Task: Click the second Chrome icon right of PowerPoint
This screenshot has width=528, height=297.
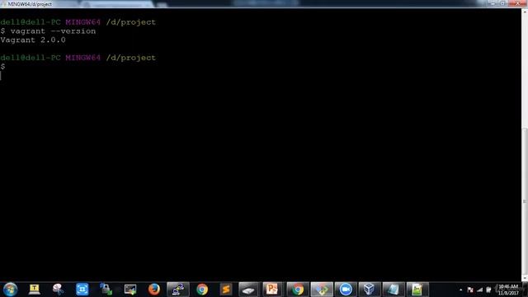Action: pyautogui.click(x=297, y=290)
